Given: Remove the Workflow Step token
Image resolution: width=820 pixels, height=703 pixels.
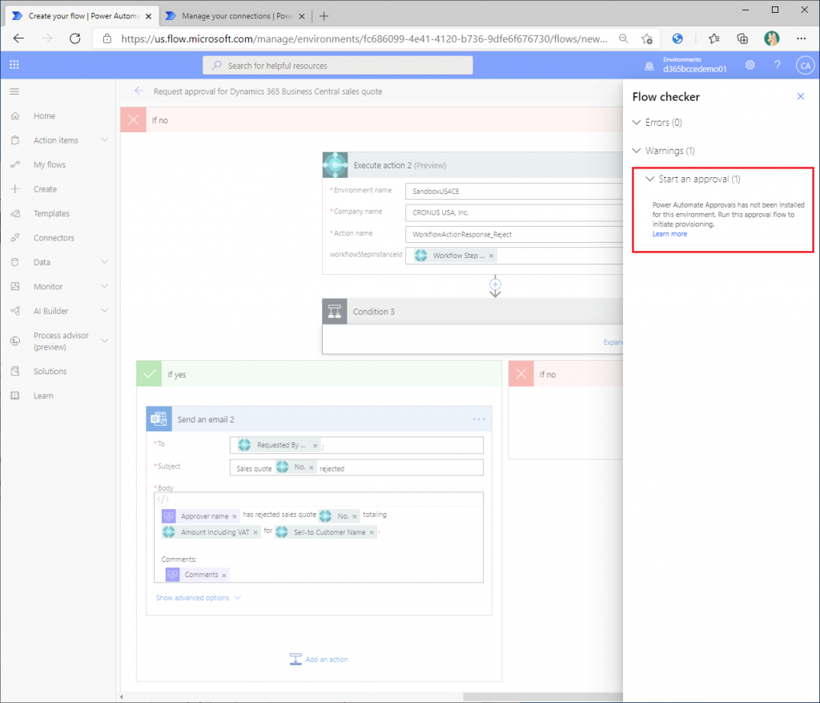Looking at the screenshot, I should [x=491, y=256].
